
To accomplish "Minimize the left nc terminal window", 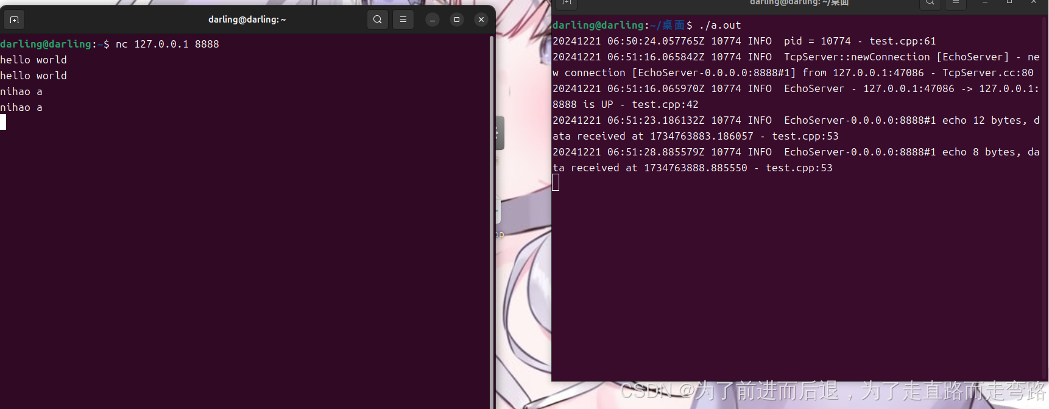I will click(x=433, y=20).
